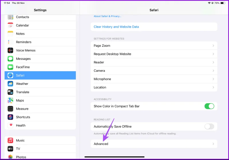Screen dimensions: 229x160
Task: Open the Microphone row label
Action: 102,79
